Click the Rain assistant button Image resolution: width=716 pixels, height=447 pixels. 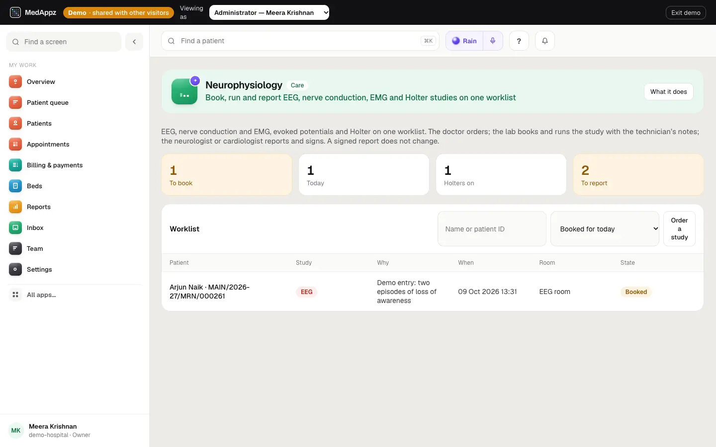pyautogui.click(x=464, y=41)
